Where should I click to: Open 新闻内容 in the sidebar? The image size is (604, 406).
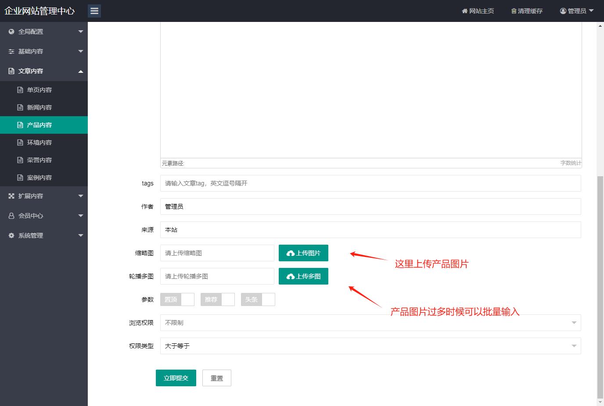pos(39,107)
